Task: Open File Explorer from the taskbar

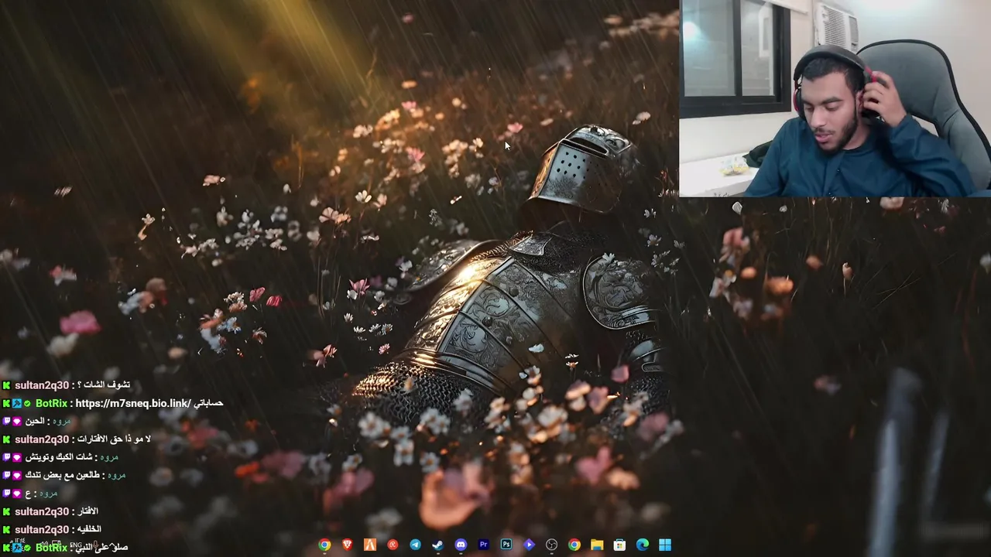Action: (597, 545)
